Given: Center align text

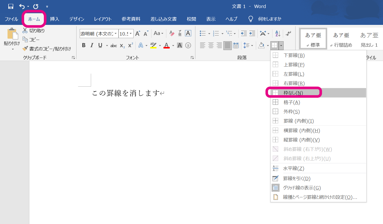Looking at the screenshot, I should [211, 45].
